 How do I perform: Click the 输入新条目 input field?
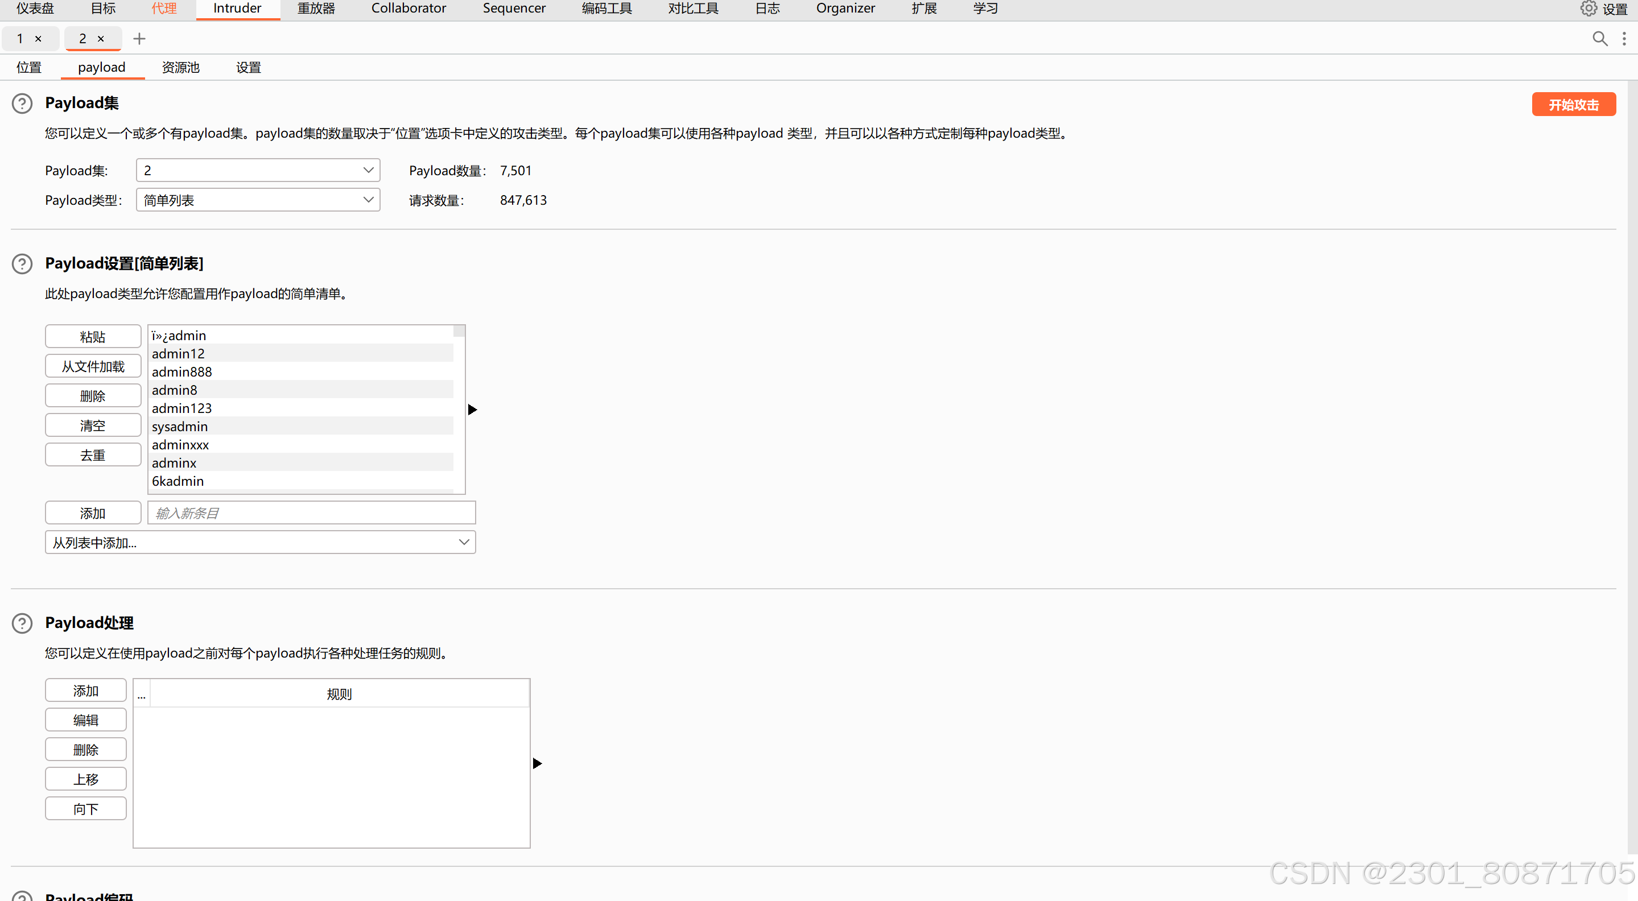311,513
